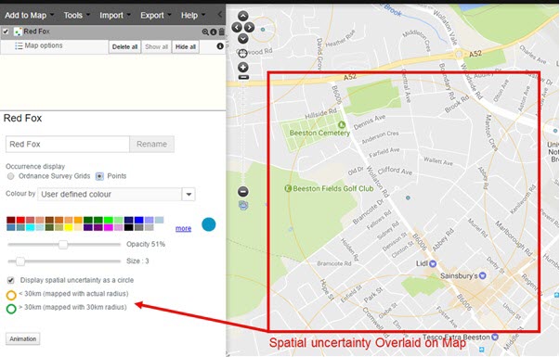This screenshot has height=357, width=560.
Task: Open the Colour by dropdown arrow
Action: tap(189, 195)
